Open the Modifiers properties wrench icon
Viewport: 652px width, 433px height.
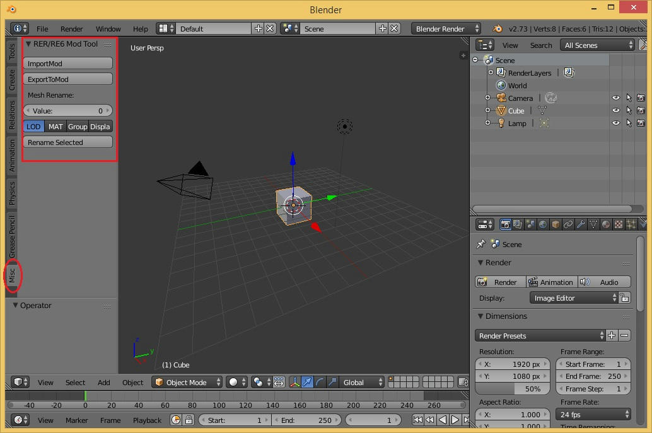point(581,224)
